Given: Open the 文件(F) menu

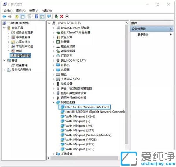Looking at the screenshot, I should click(x=8, y=11).
